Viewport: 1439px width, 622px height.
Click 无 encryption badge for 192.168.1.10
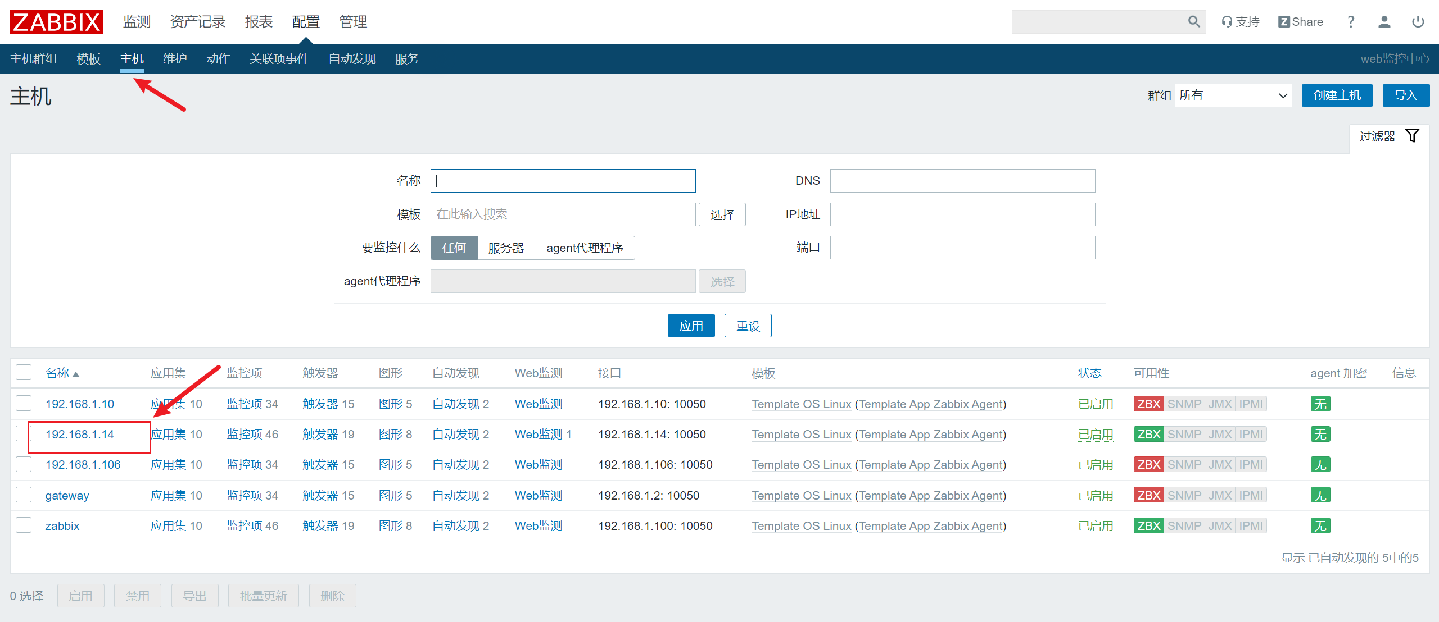(1320, 404)
